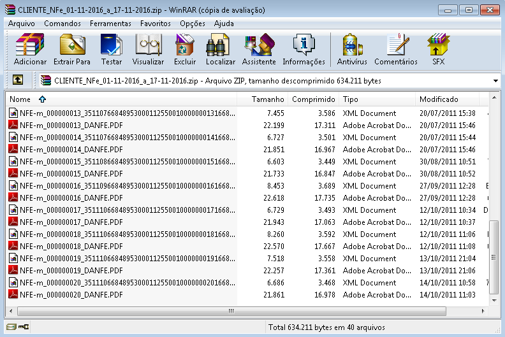The width and height of the screenshot is (505, 337).
Task: Expand the archive path dropdown arrow
Action: tap(495, 81)
